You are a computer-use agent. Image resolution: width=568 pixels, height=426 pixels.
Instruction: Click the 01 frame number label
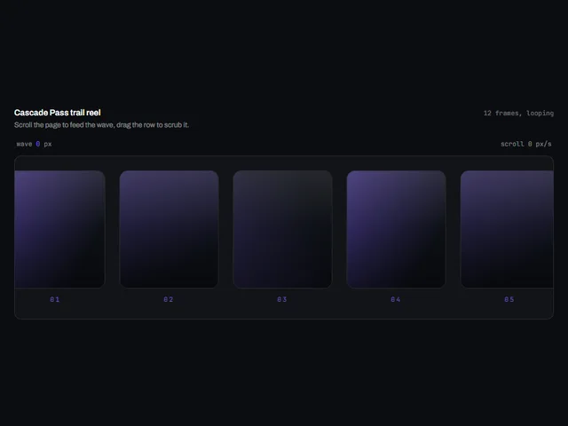click(55, 299)
